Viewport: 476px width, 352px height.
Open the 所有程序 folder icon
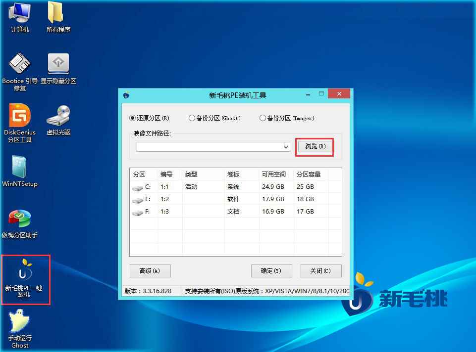(x=58, y=17)
